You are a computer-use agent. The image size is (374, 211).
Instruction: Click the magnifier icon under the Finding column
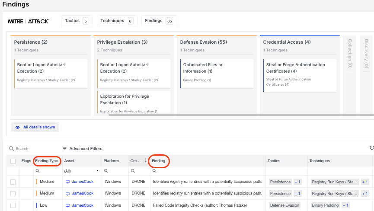pos(153,171)
